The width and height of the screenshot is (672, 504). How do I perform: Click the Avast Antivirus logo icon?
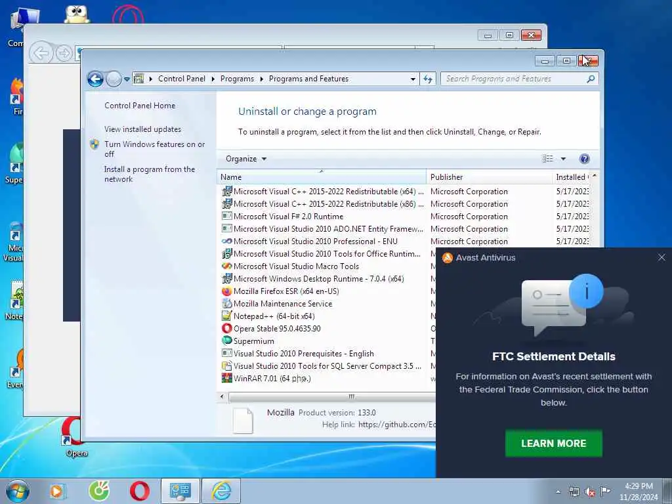pos(447,257)
